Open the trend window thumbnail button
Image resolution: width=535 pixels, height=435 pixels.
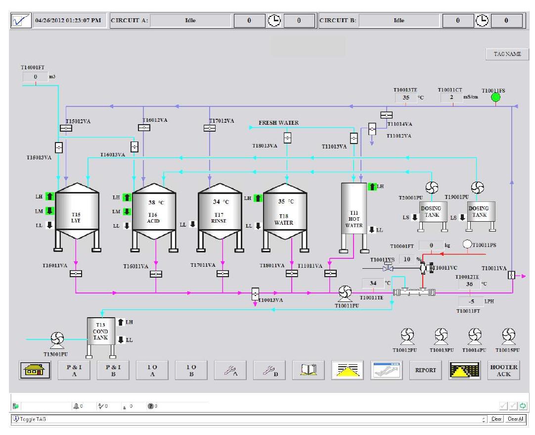click(386, 370)
